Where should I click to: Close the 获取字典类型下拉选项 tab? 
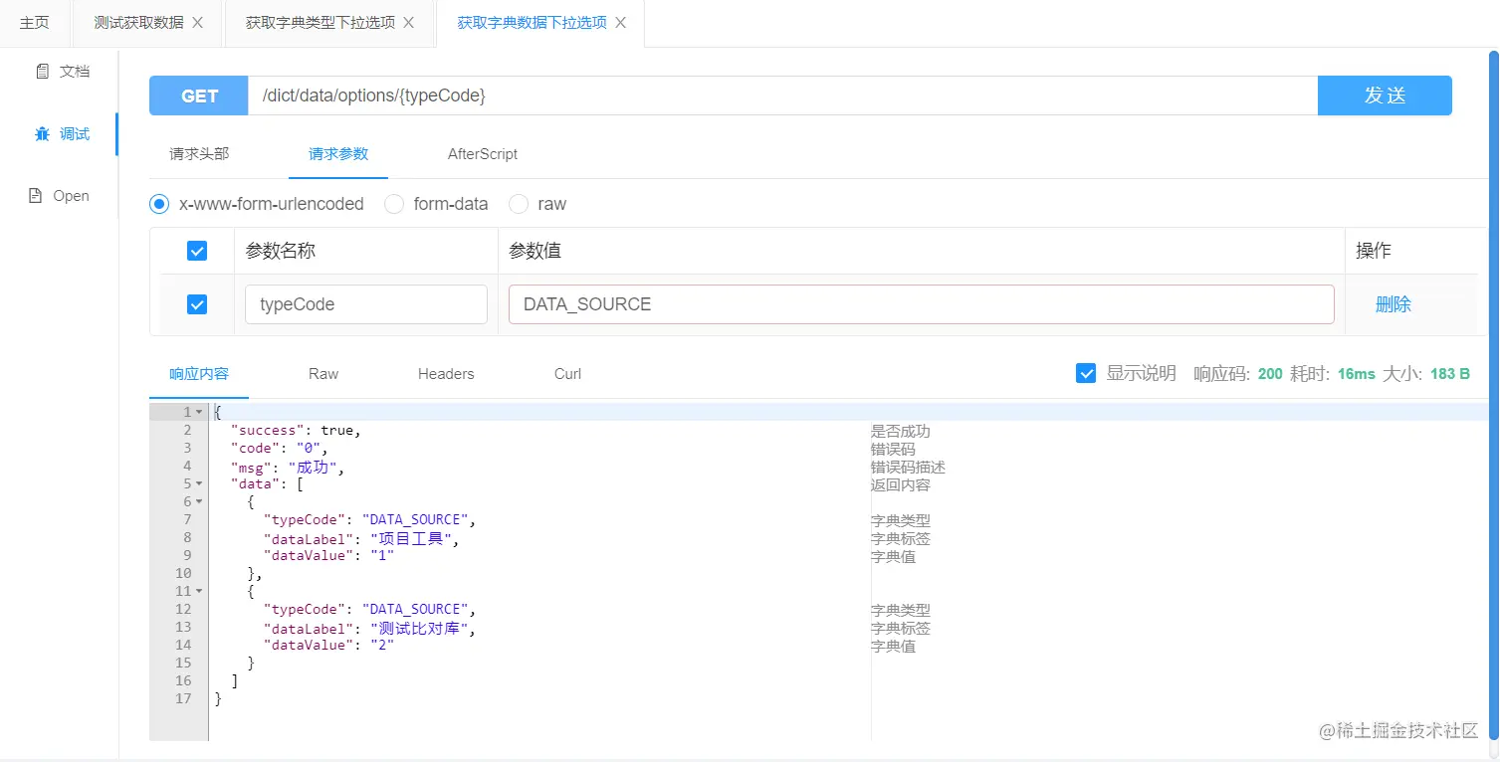[x=409, y=23]
